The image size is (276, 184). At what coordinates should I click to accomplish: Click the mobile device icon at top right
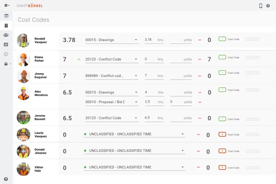pyautogui.click(x=261, y=5)
